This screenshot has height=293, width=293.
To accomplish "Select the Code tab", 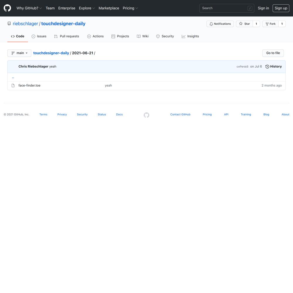I will click(x=18, y=36).
